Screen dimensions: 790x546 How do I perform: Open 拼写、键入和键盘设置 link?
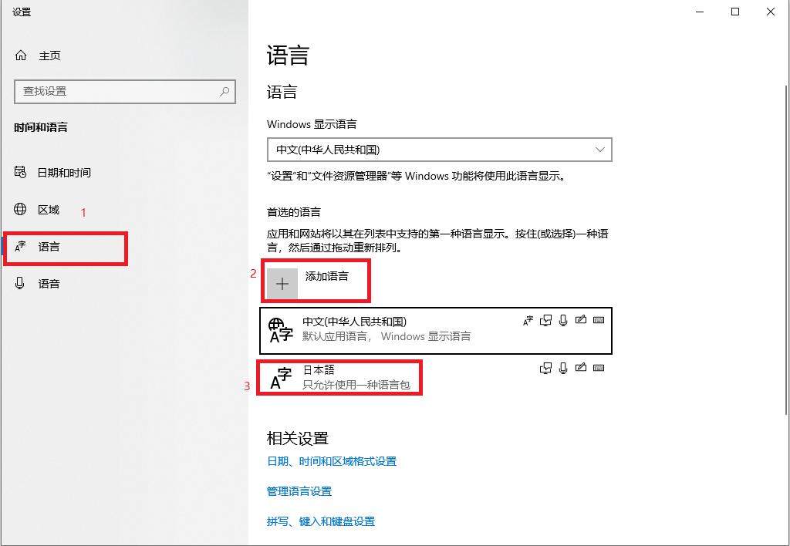(x=321, y=521)
